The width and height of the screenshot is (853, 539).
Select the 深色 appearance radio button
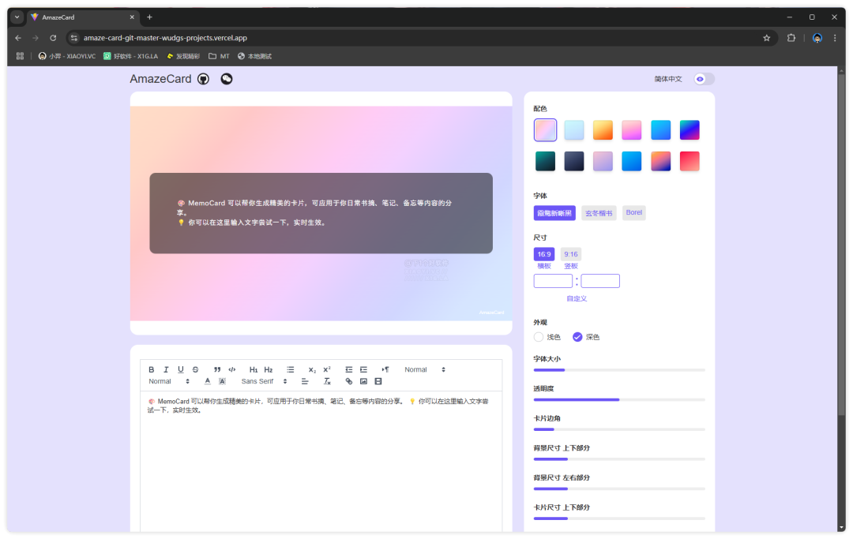tap(577, 337)
